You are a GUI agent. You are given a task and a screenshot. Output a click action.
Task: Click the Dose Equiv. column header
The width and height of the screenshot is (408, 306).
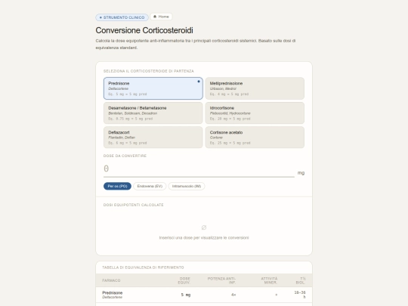tap(184, 280)
